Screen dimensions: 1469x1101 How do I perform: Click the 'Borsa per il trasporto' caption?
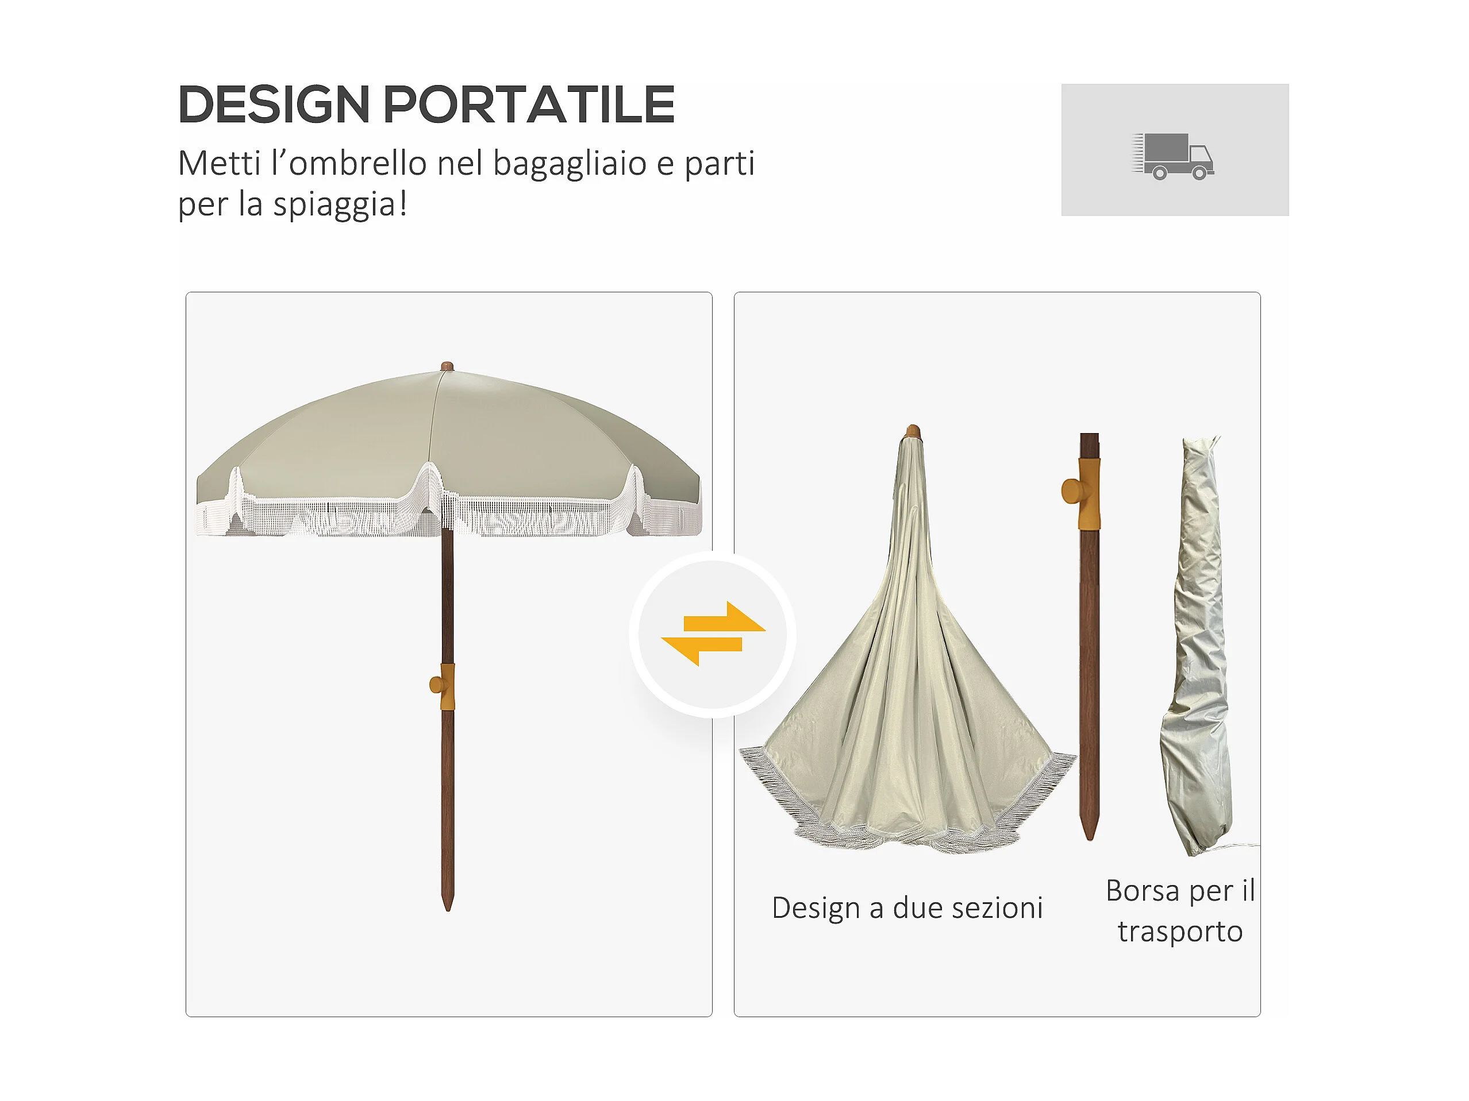(x=1180, y=911)
